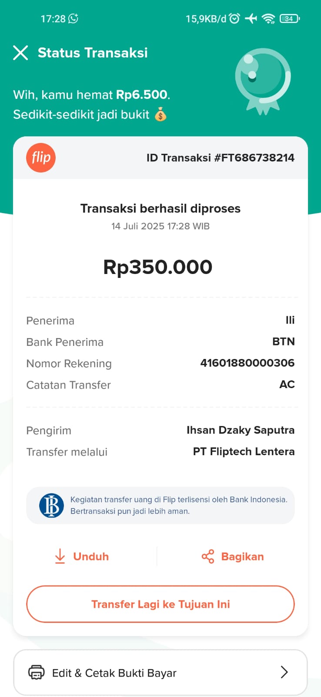321x697 pixels.
Task: Tap the Unduh text label
Action: pos(91,556)
